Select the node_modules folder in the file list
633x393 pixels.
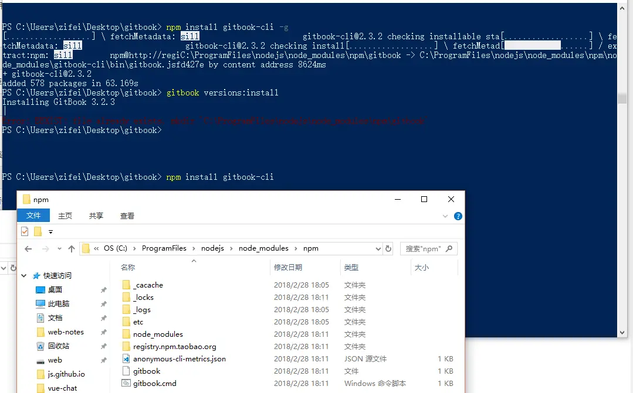click(x=158, y=334)
